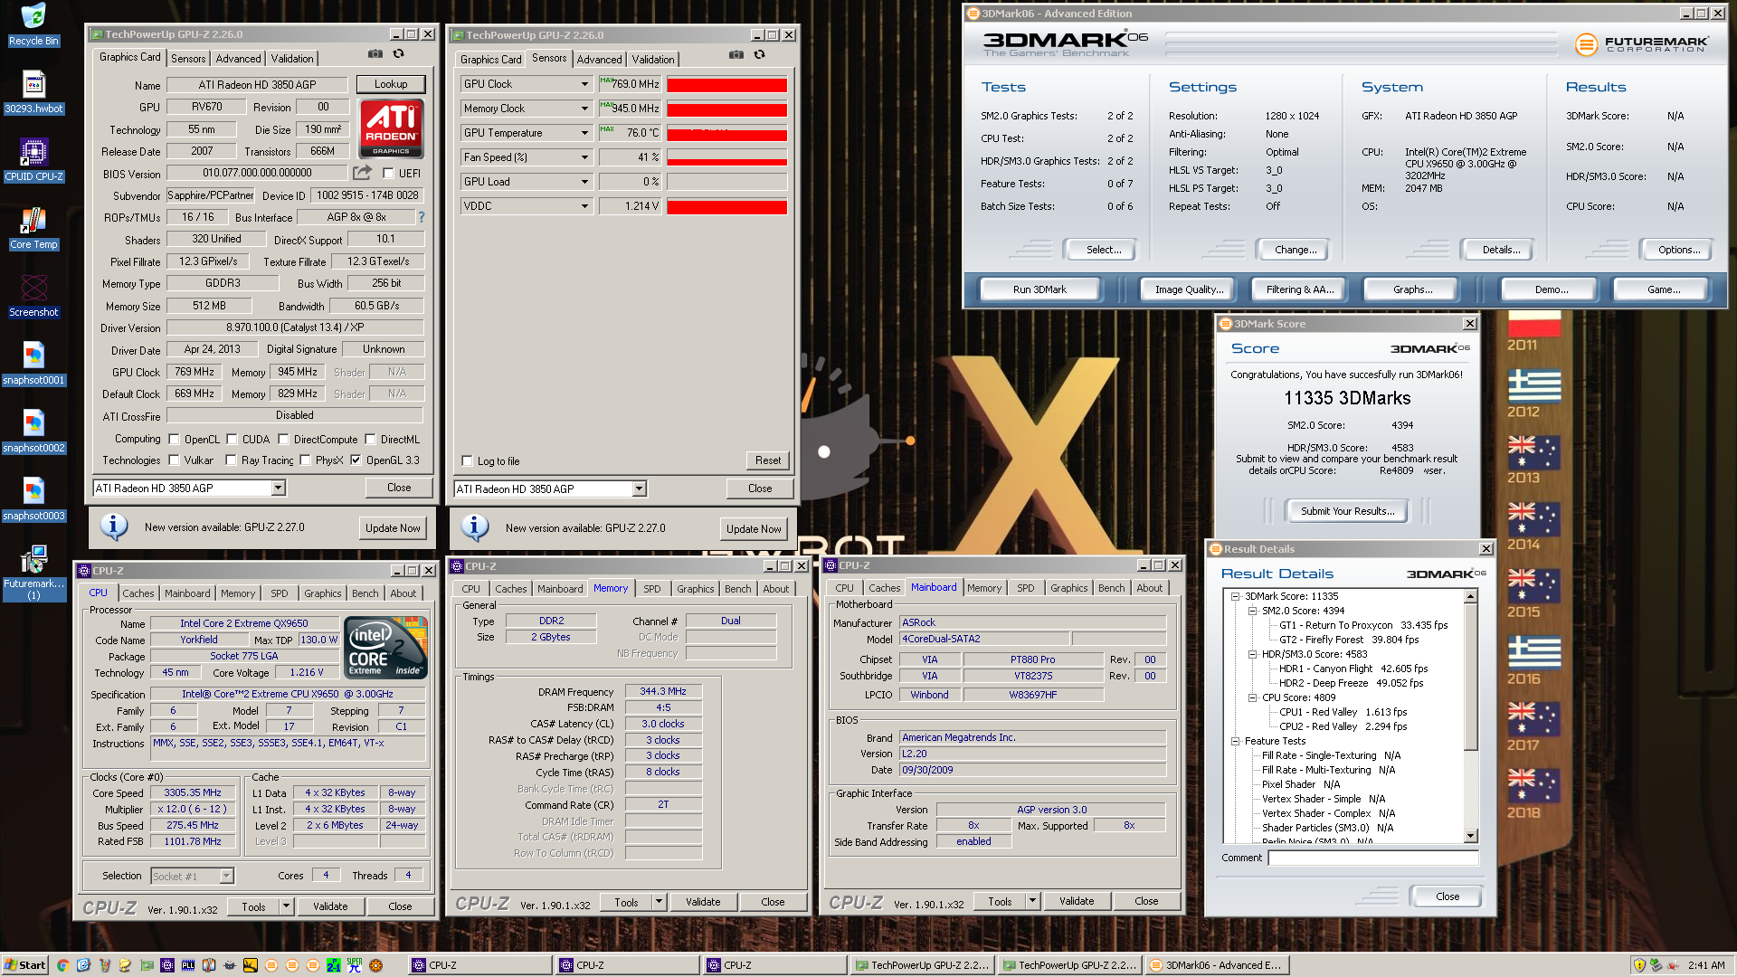Open Graphics tab in CPU-Z Mainboard window
This screenshot has width=1737, height=977.
click(1068, 588)
